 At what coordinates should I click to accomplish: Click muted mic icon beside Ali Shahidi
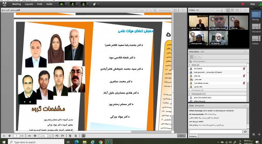point(244,69)
